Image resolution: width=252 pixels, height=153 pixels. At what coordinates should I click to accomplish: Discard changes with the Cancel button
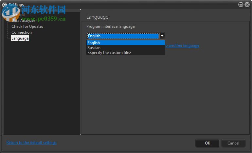coord(233,143)
